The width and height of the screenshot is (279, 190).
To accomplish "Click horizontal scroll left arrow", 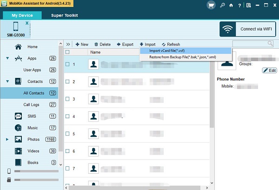I will click(x=66, y=188).
